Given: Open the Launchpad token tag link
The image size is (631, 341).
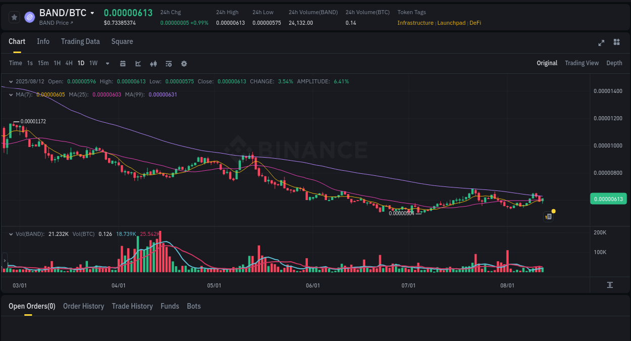Looking at the screenshot, I should click(x=451, y=23).
